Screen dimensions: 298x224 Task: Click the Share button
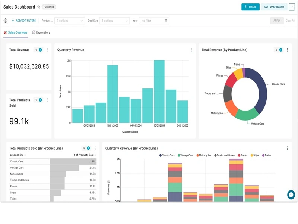[250, 7]
